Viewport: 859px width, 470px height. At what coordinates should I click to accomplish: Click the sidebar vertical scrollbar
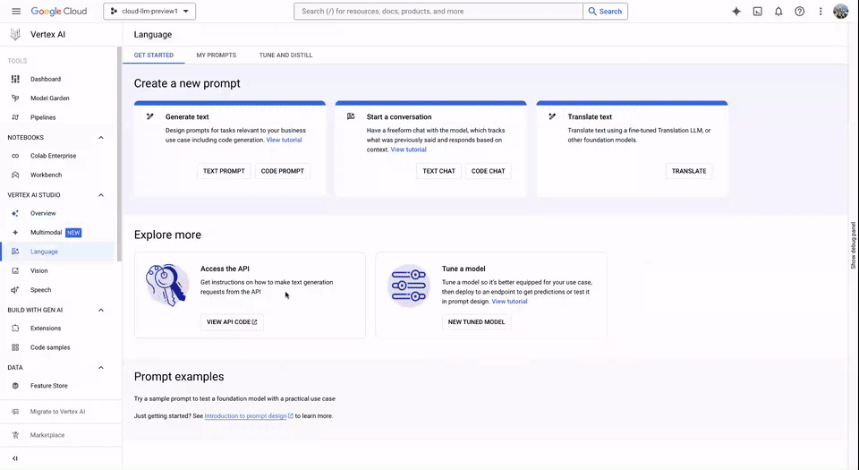pyautogui.click(x=119, y=153)
